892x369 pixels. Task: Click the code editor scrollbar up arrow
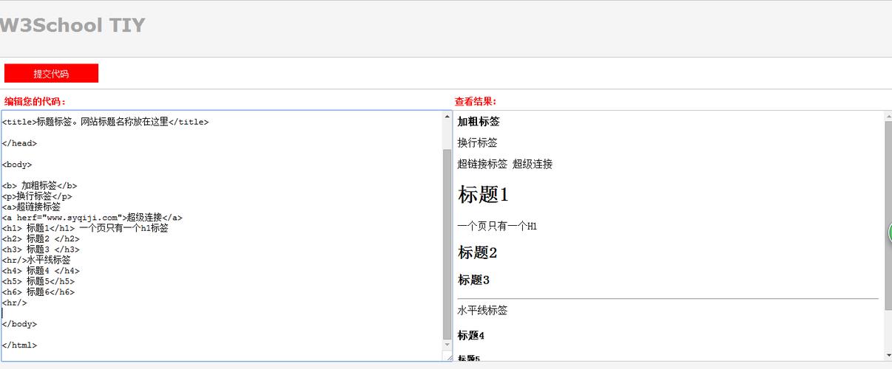[447, 117]
